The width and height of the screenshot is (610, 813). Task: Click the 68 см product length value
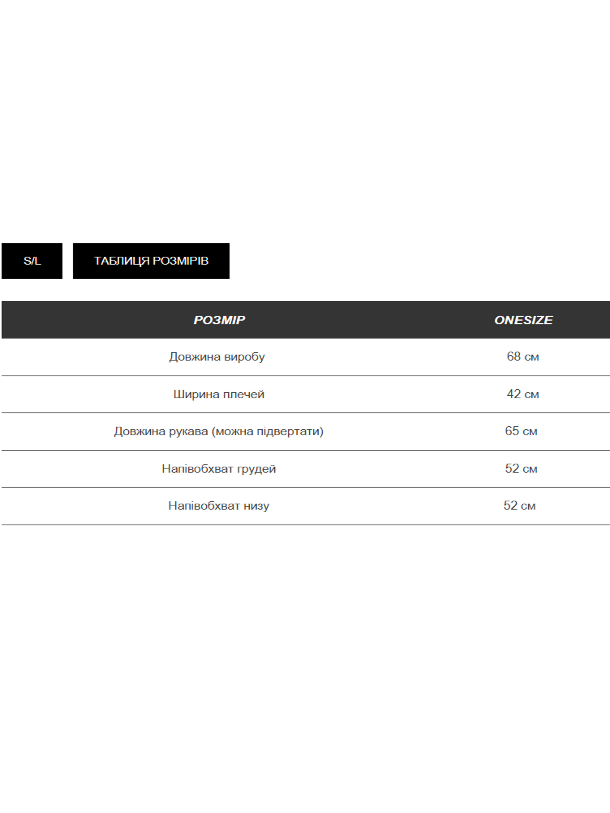(x=522, y=357)
